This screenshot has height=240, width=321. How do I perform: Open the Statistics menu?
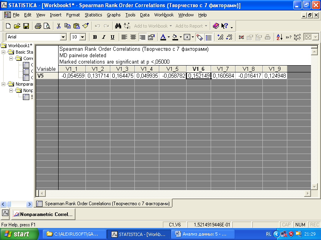[93, 15]
